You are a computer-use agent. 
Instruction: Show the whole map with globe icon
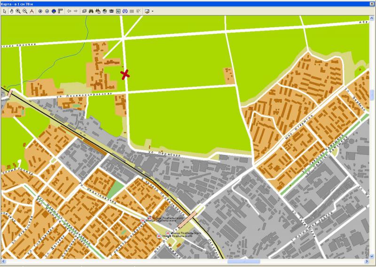tap(54, 11)
